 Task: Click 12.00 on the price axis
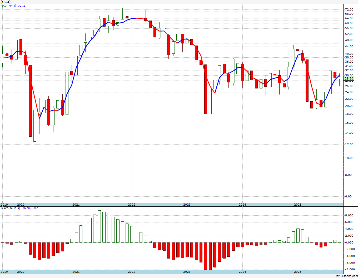[349, 144]
